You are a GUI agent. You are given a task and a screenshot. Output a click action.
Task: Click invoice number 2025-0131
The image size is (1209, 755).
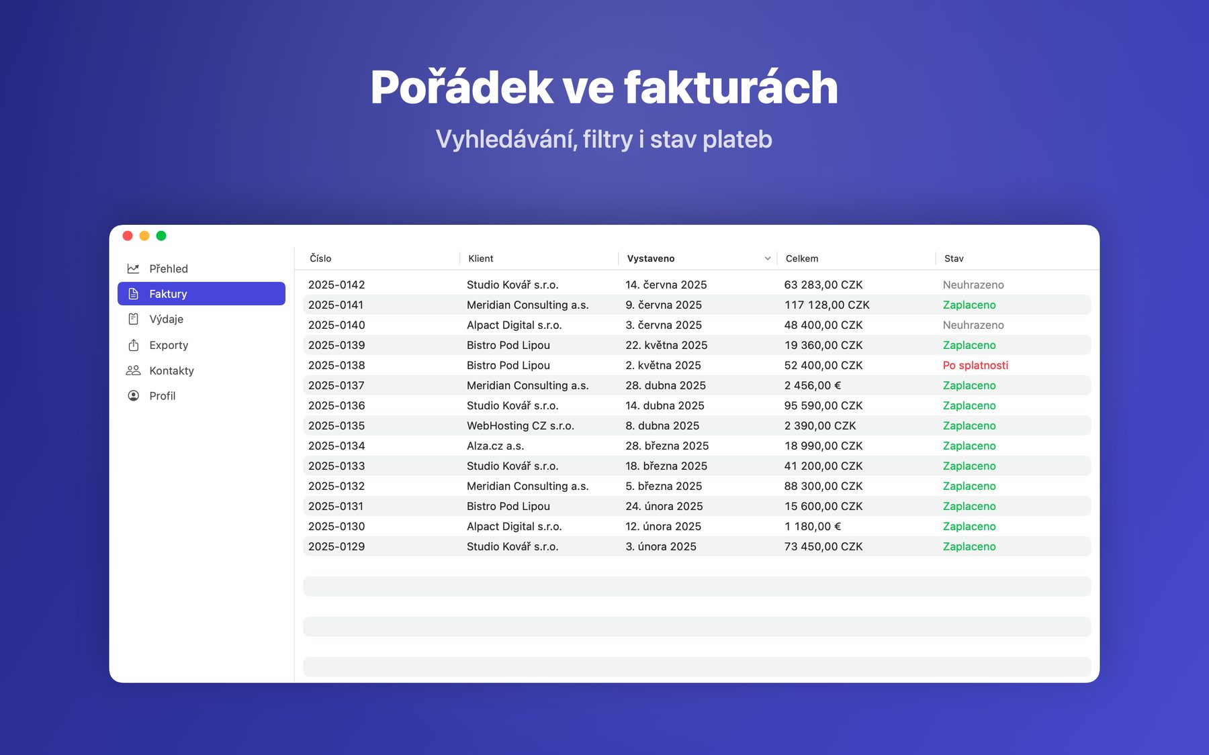tap(336, 506)
